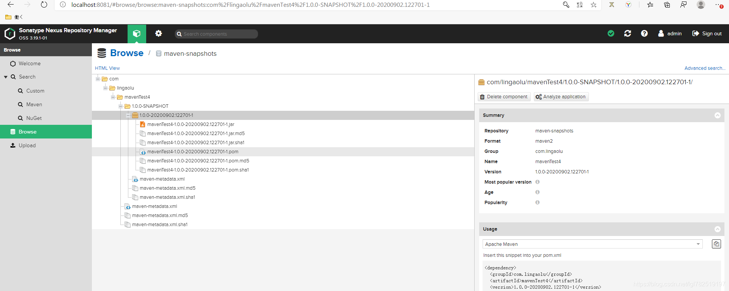Click Analyze application button
This screenshot has width=729, height=291.
[x=561, y=97]
